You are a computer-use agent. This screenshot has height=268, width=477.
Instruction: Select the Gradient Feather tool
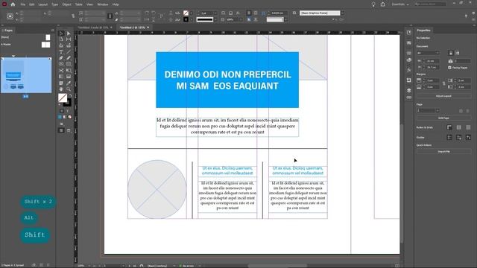pos(69,77)
